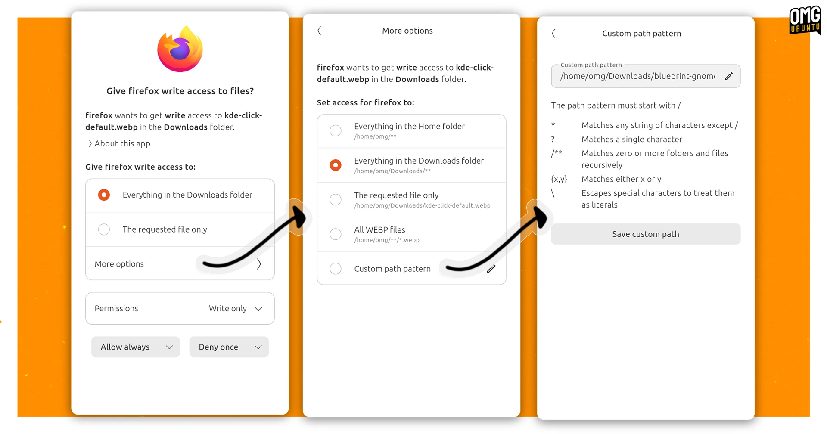Click the Save custom path button

click(646, 234)
